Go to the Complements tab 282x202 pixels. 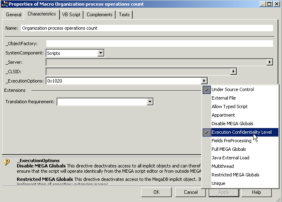coord(100,15)
